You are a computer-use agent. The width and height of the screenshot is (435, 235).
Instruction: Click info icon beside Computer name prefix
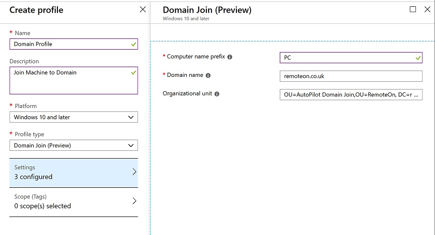(230, 57)
